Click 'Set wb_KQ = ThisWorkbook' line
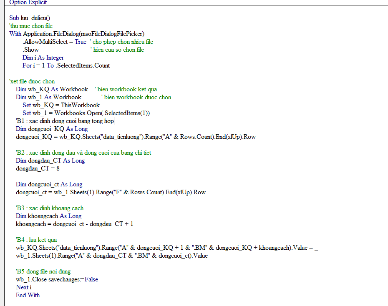The width and height of the screenshot is (388, 306). coord(61,105)
